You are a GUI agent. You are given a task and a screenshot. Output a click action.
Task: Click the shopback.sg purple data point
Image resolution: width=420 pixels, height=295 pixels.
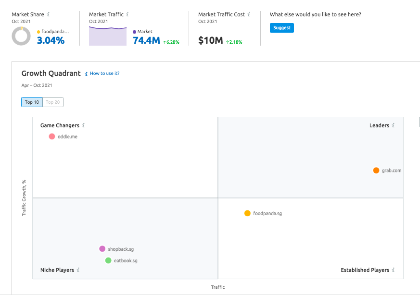tap(102, 249)
